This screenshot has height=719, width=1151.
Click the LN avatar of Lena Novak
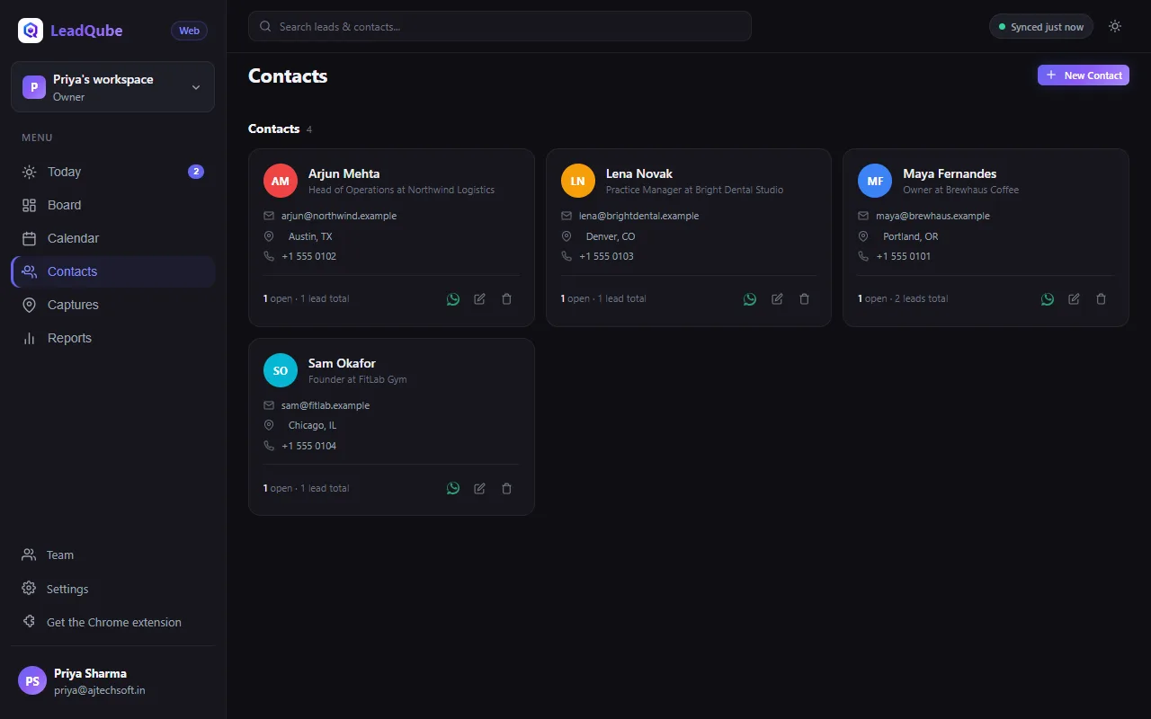pos(578,181)
